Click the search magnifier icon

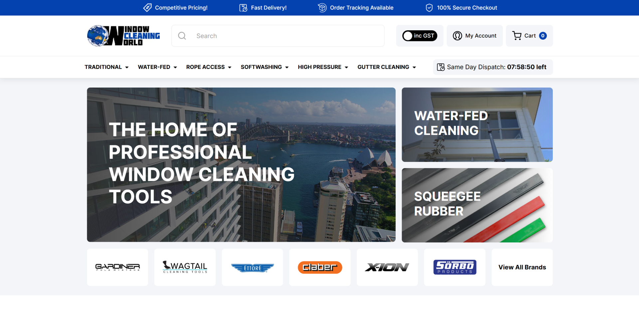(182, 36)
